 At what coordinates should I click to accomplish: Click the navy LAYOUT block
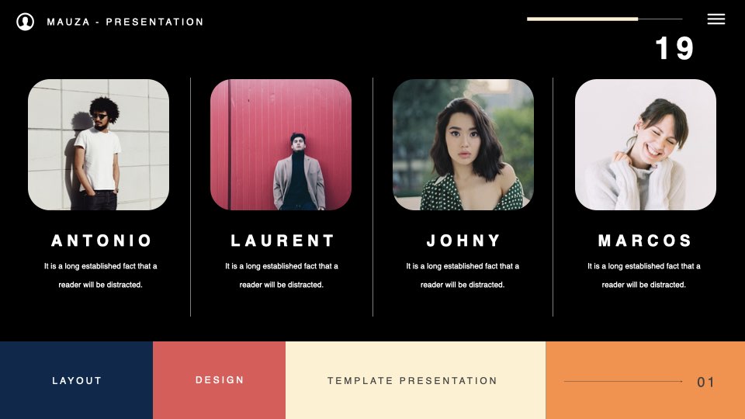click(x=77, y=380)
